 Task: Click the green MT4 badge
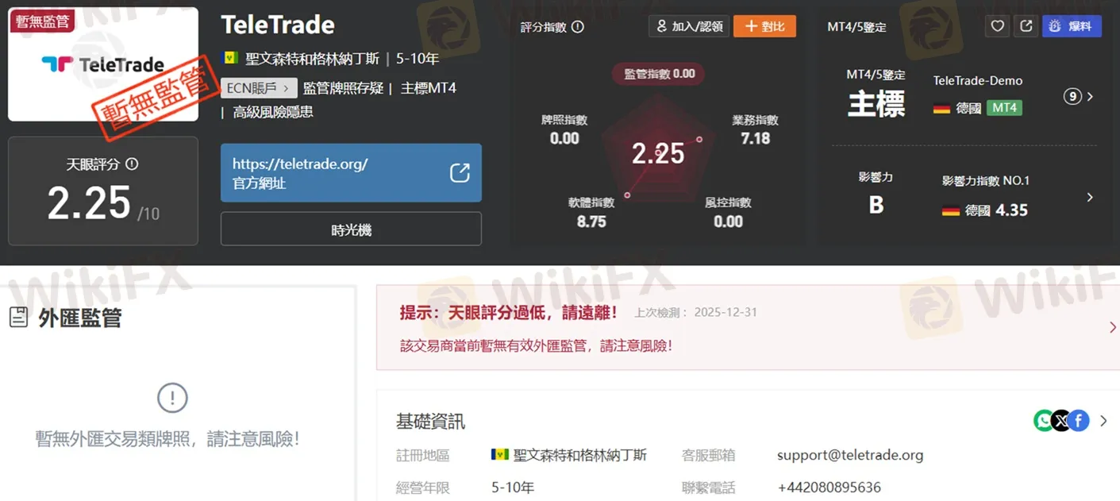1004,107
